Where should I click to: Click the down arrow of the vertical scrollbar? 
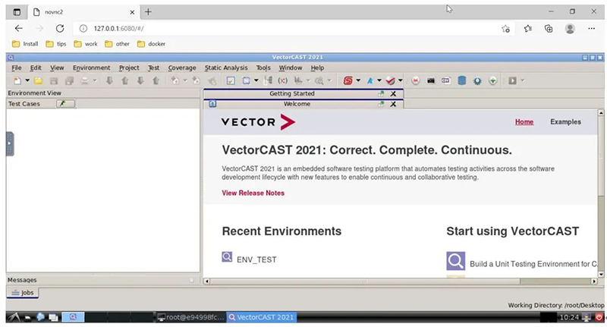coord(601,275)
